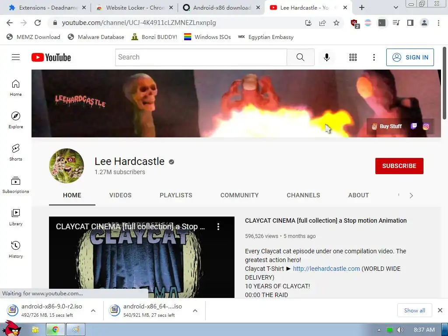Open the leehardcastle.com link
The image size is (448, 336).
click(326, 269)
